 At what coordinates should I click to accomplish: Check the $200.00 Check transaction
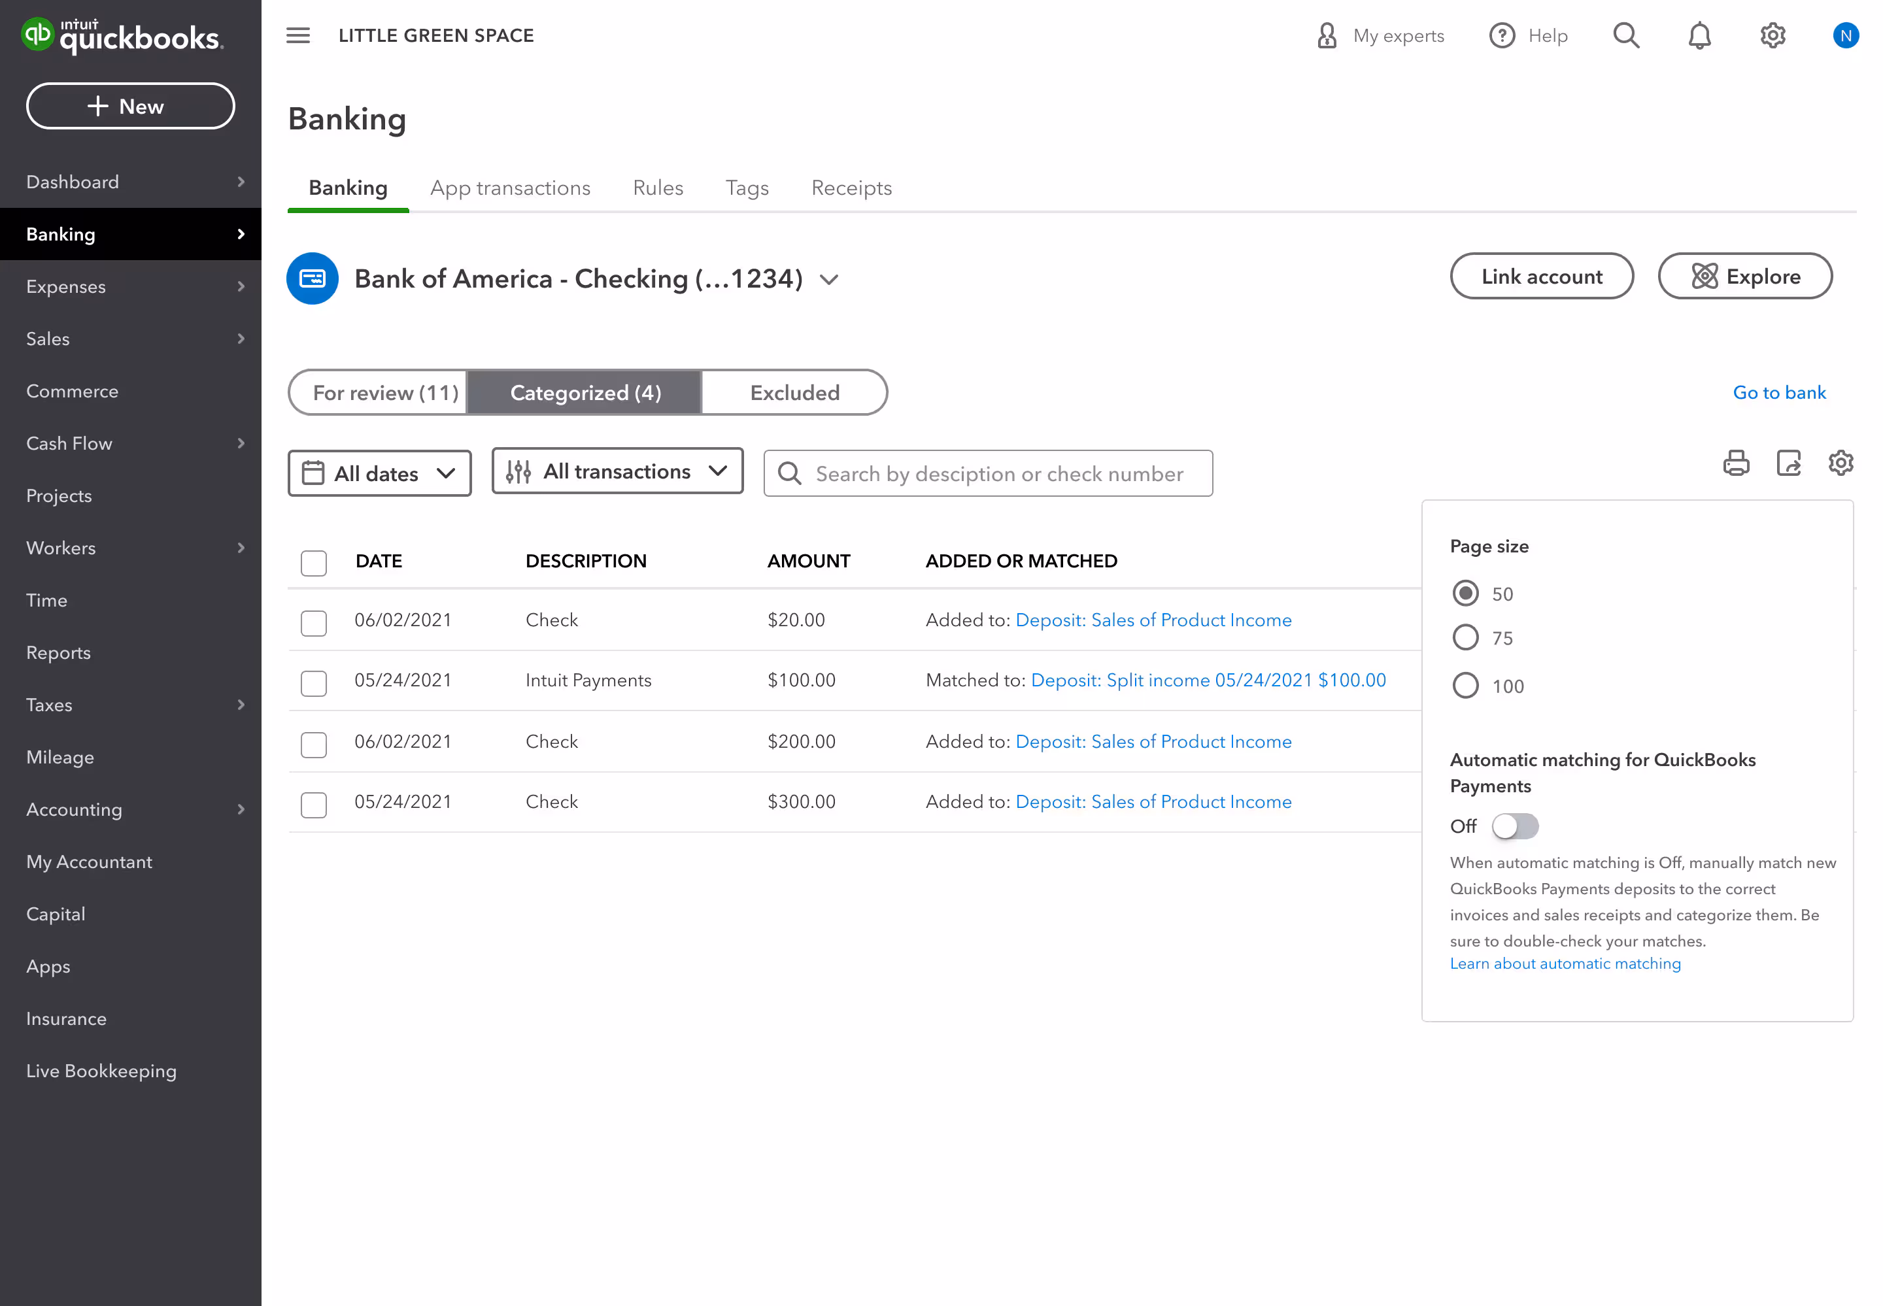[x=313, y=745]
